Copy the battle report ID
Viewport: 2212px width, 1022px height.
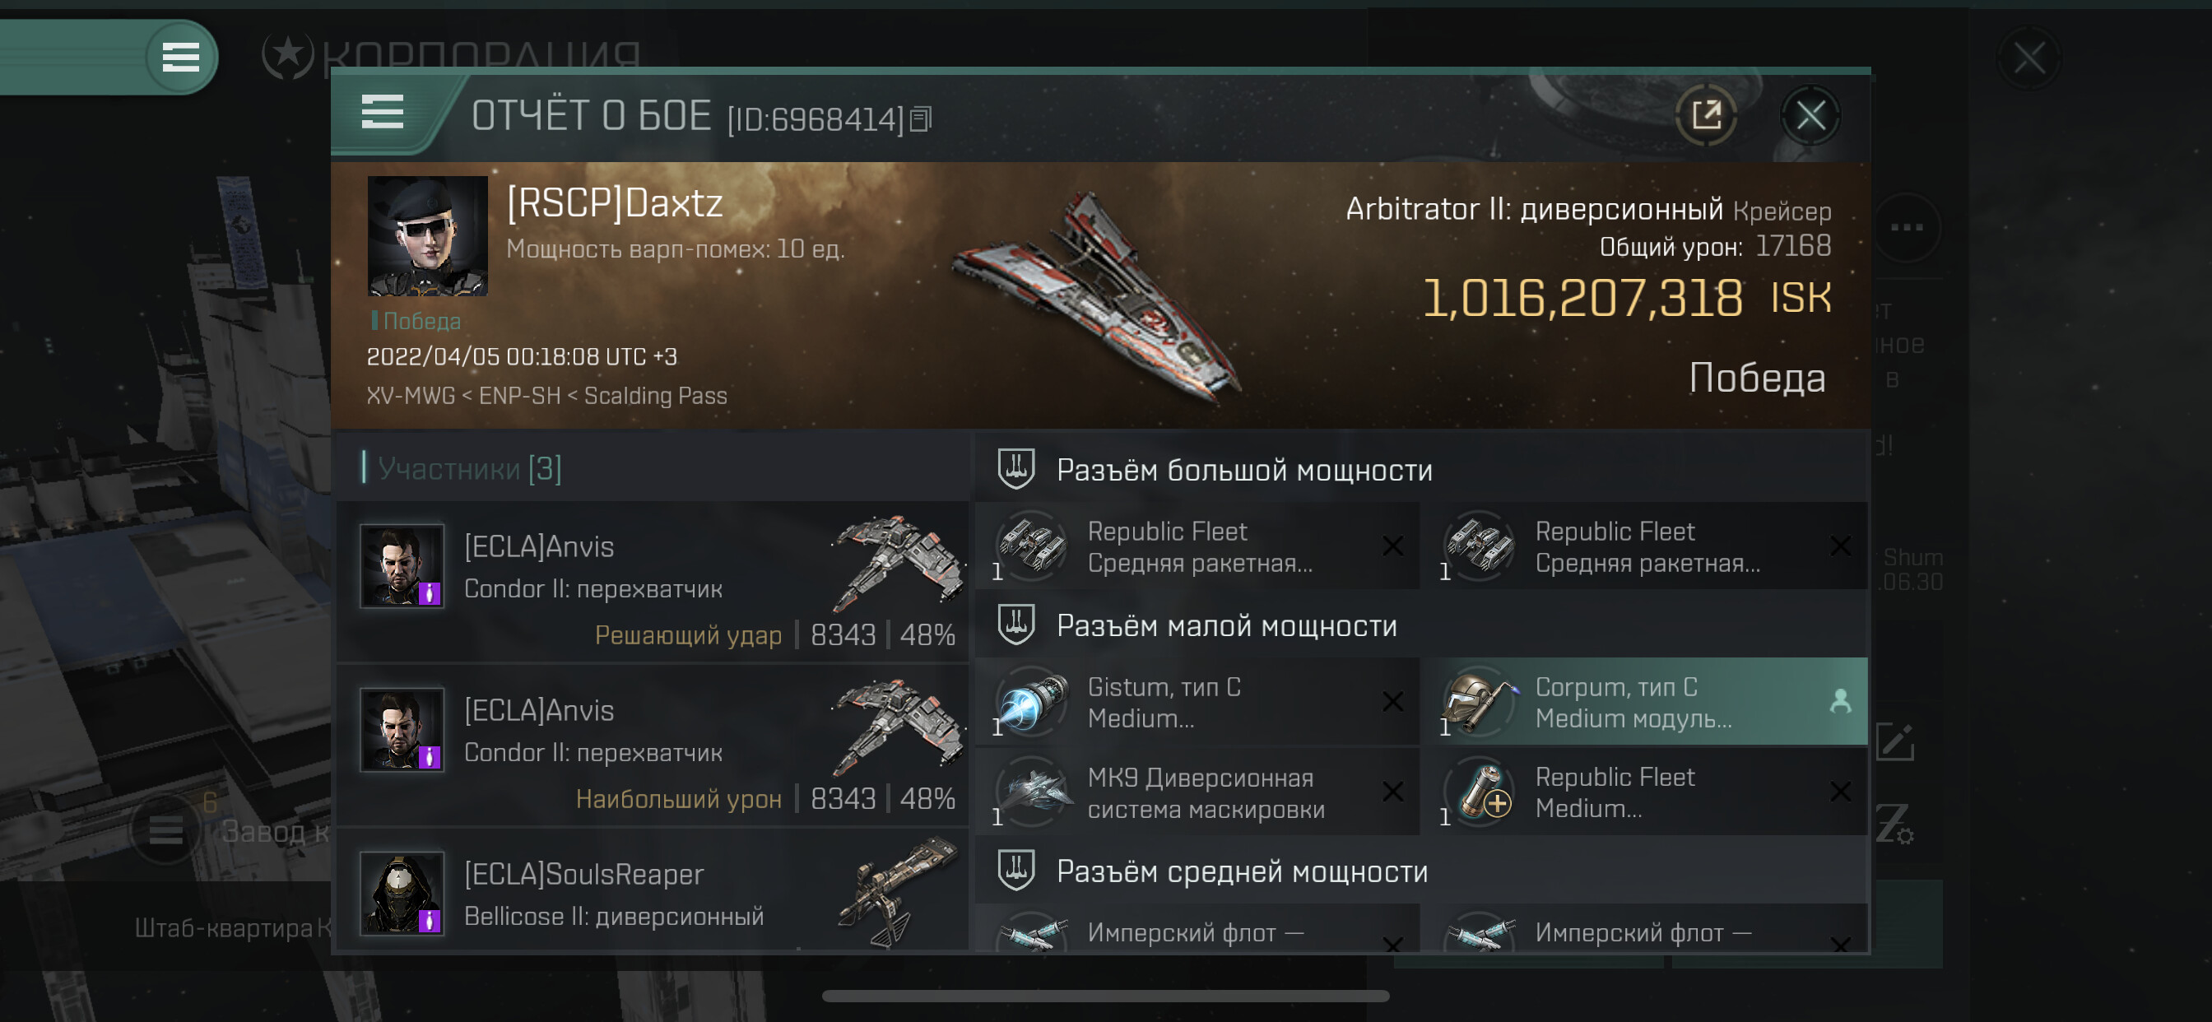point(920,119)
